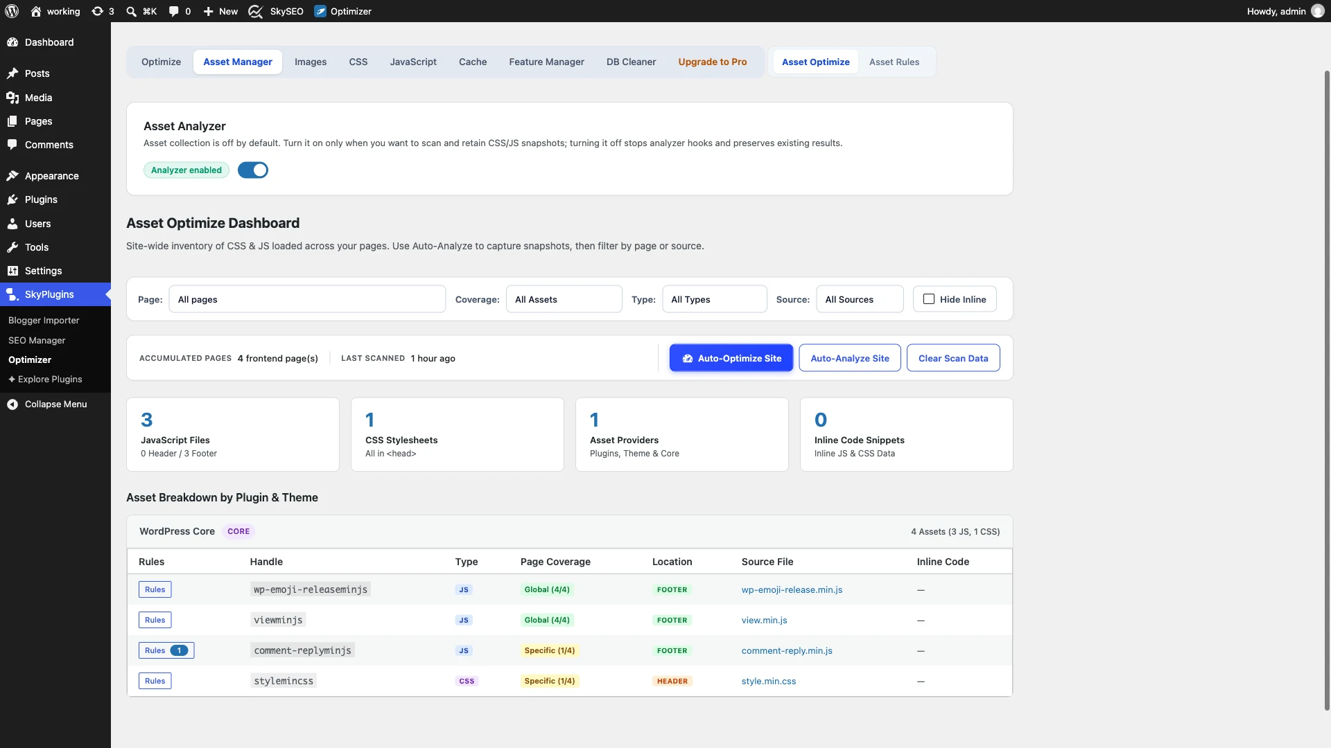Click the admin avatar icon

tap(1318, 11)
